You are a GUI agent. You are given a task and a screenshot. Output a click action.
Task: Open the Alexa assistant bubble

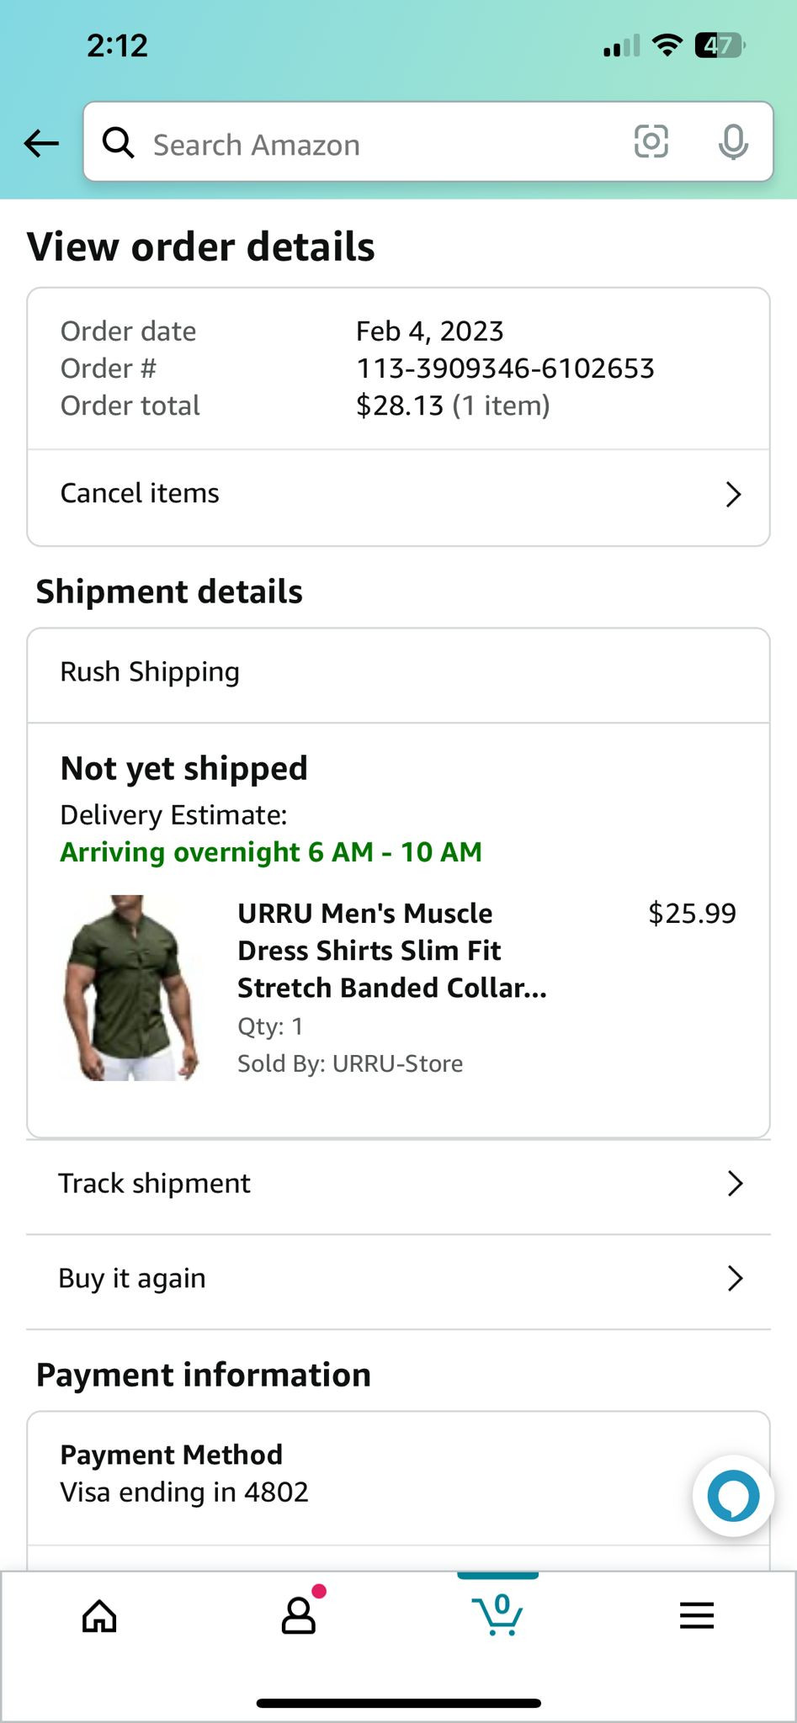point(733,1496)
